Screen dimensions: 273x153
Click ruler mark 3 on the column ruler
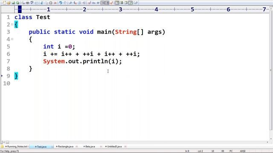[120, 9]
